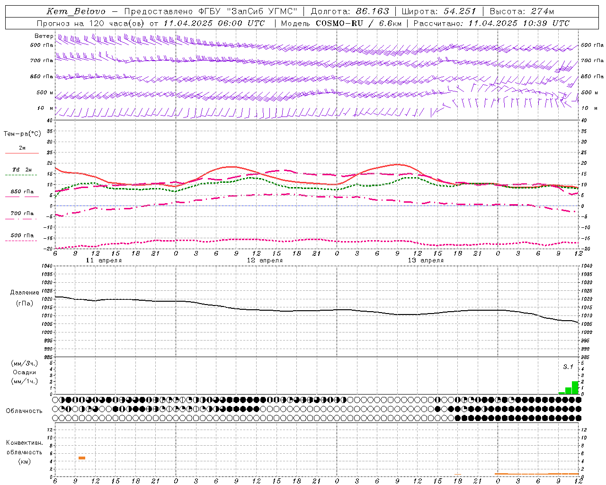
Task: Click the 500 гПа temperature legend entry
Action: click(x=22, y=235)
